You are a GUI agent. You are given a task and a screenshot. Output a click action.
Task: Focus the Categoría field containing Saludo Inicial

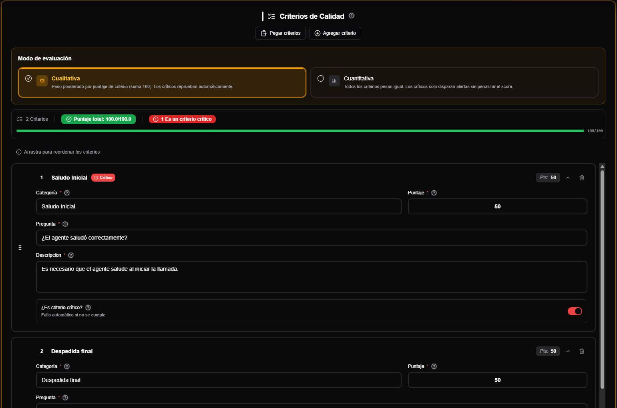[x=219, y=206]
